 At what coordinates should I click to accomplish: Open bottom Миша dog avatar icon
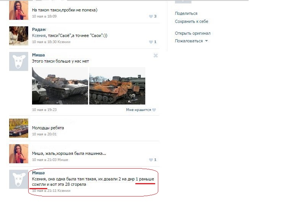click(x=19, y=179)
